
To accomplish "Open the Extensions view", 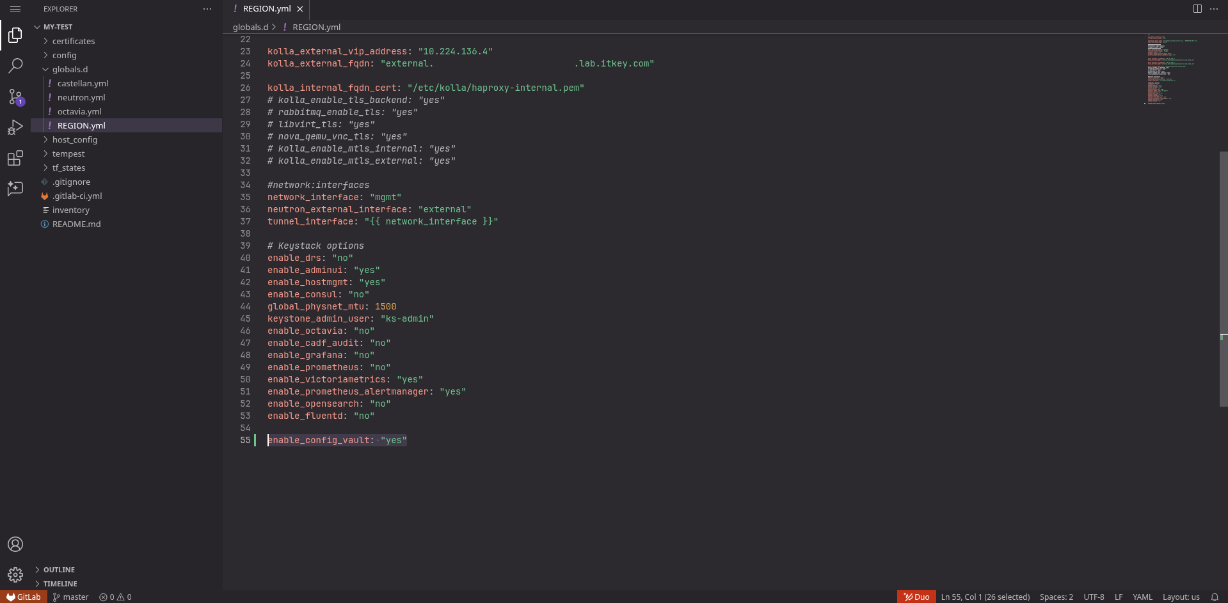I will pyautogui.click(x=15, y=158).
